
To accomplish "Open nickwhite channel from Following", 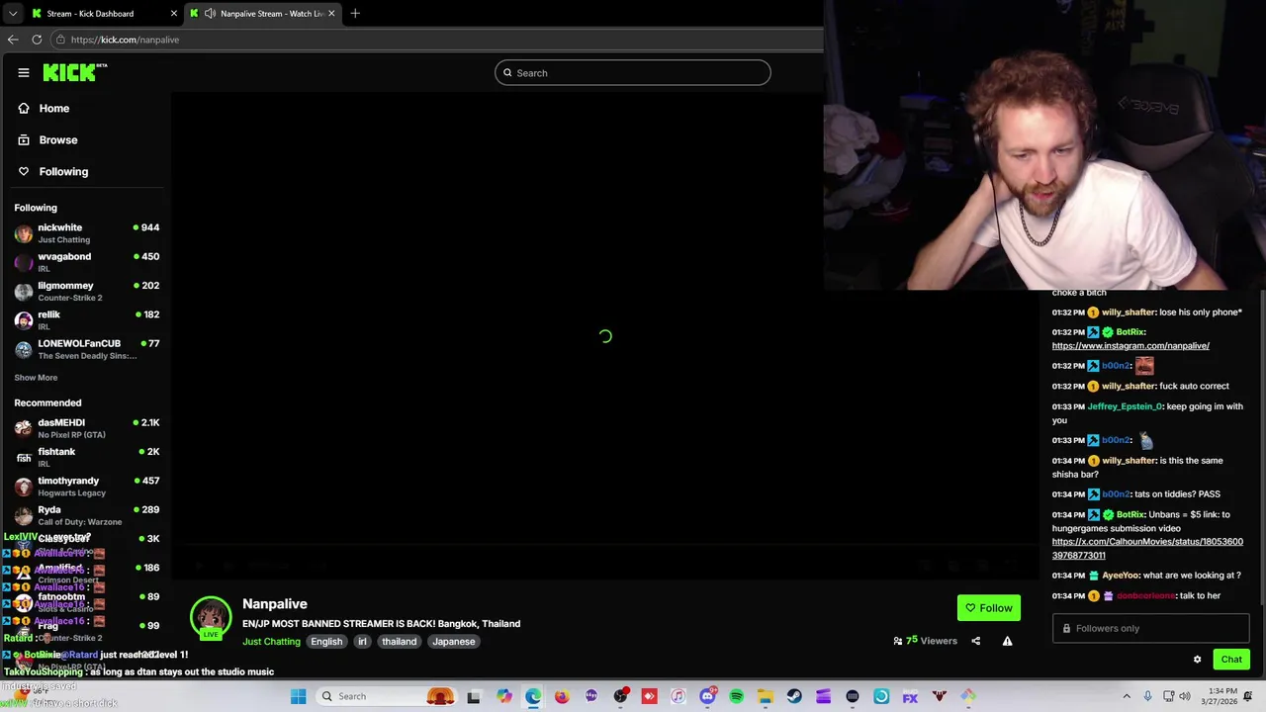I will 87,232.
